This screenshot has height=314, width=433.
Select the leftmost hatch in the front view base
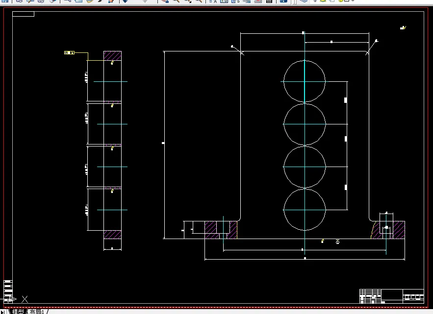(211, 230)
